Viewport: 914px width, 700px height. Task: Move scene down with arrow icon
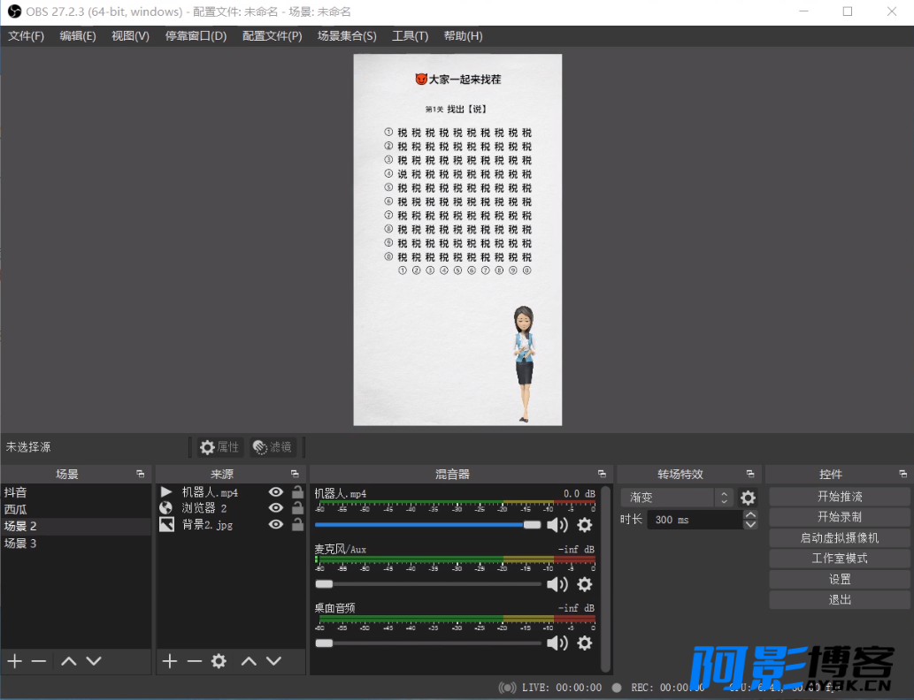pyautogui.click(x=94, y=661)
